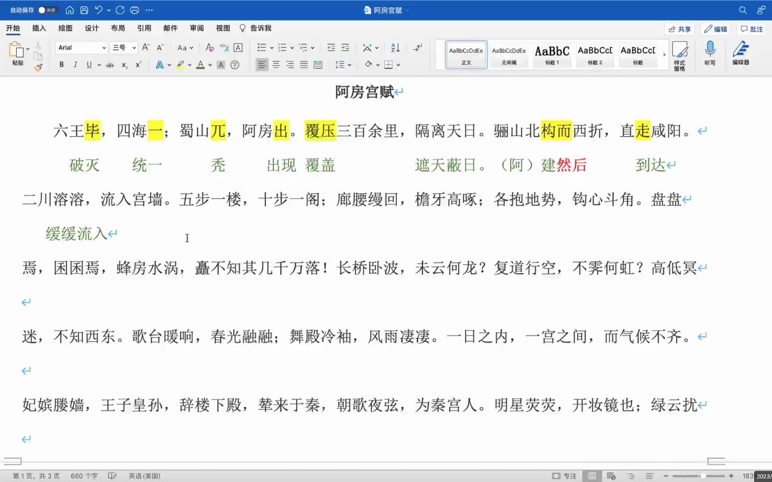
Task: Open the 编辑器 editor button
Action: (x=741, y=53)
